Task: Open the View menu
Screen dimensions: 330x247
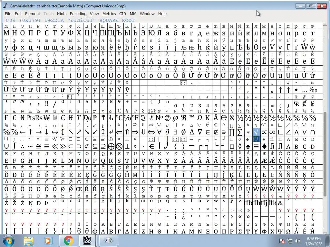Action: (x=94, y=14)
